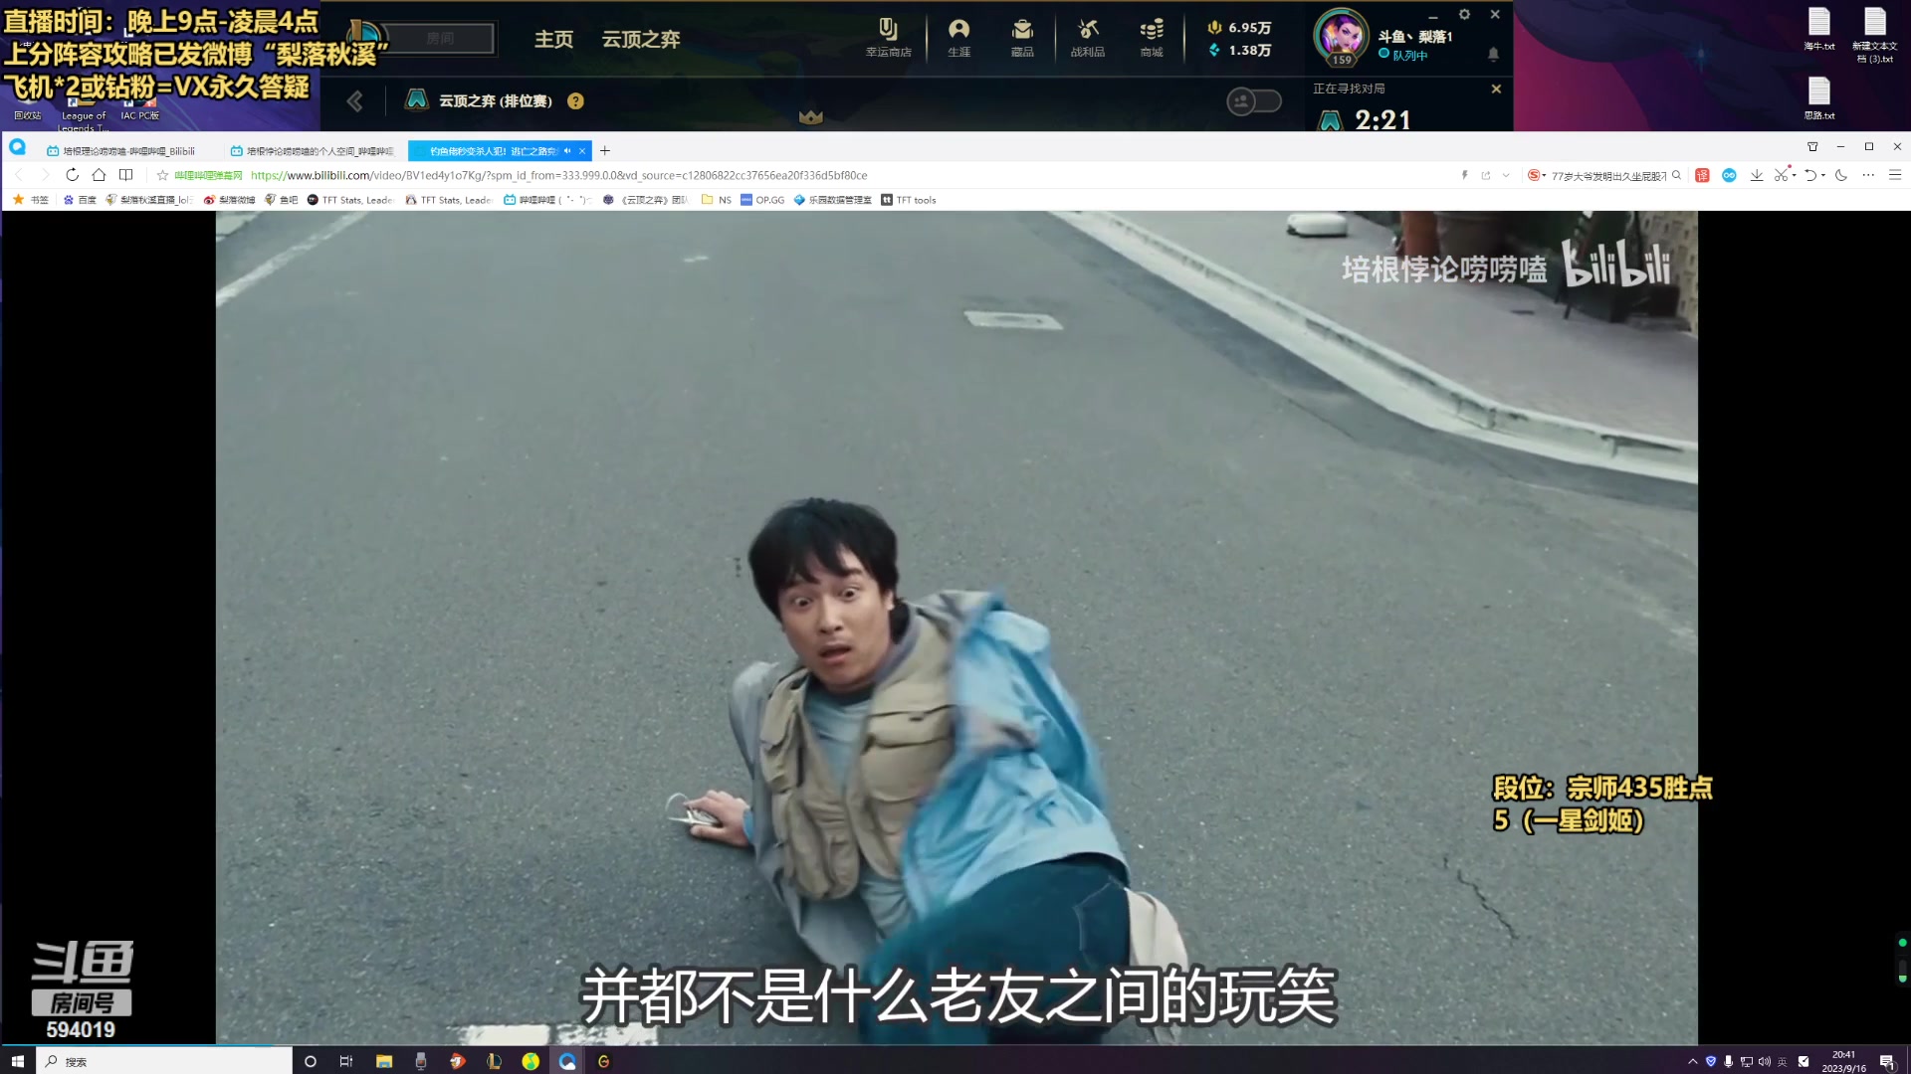Open File Explorer from taskbar
This screenshot has height=1074, width=1911.
point(384,1061)
